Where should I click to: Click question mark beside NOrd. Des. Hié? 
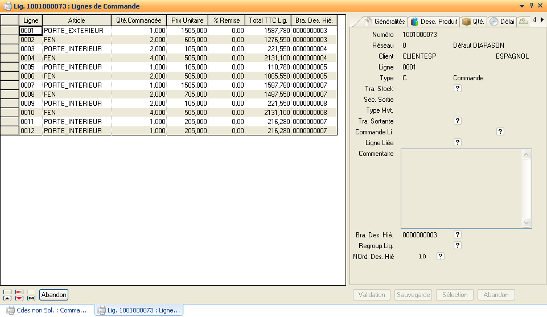pyautogui.click(x=440, y=256)
